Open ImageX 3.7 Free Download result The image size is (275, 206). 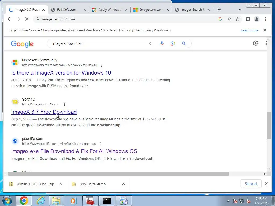(44, 112)
